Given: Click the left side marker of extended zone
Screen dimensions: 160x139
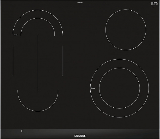Looking at the screenshot, I should (13, 61).
